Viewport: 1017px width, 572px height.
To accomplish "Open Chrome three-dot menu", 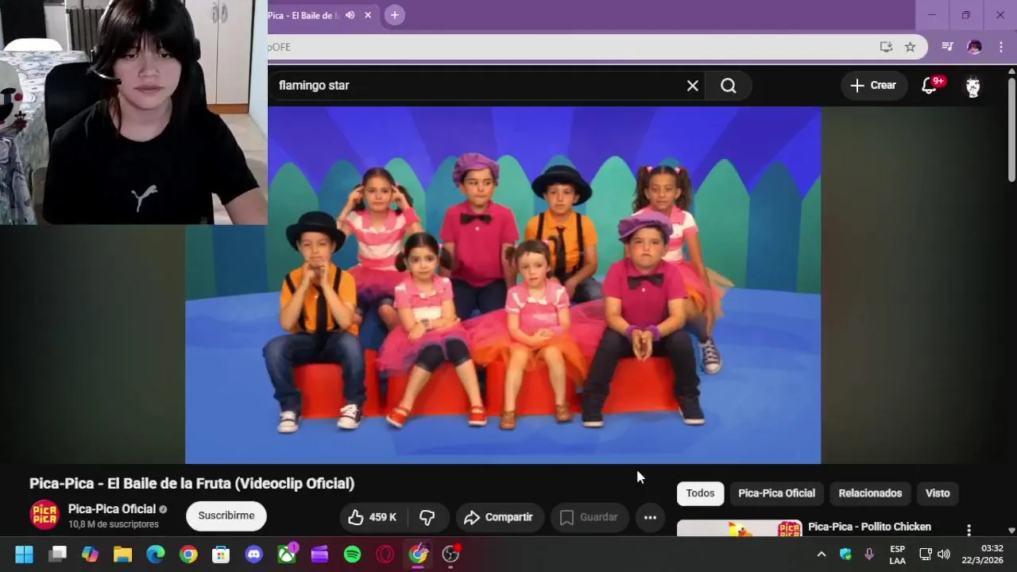I will (x=1000, y=47).
